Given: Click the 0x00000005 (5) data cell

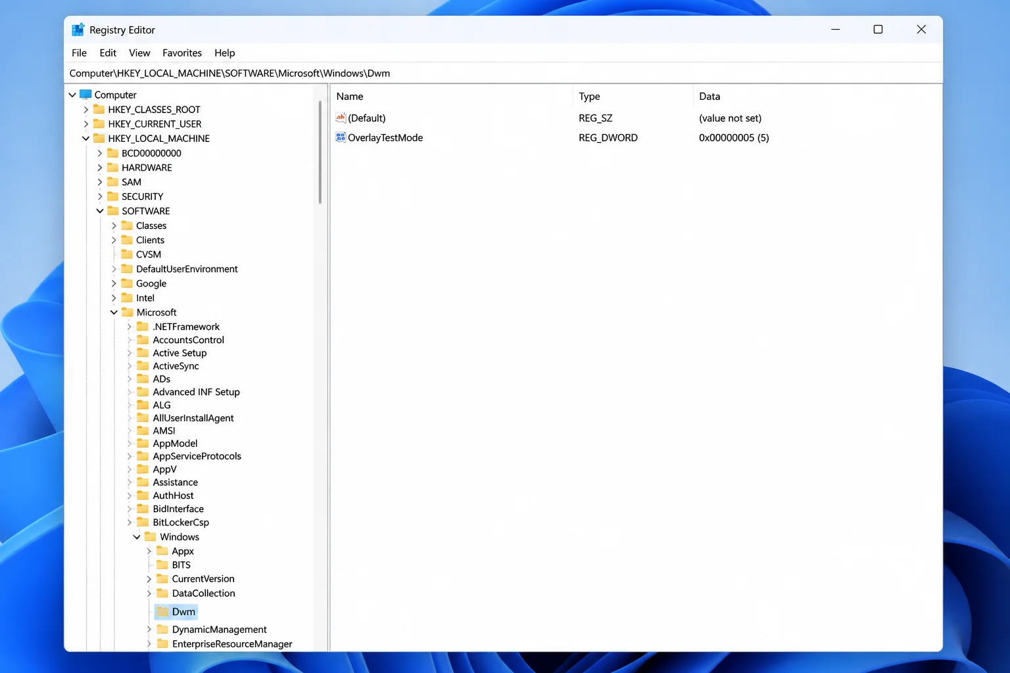Looking at the screenshot, I should 734,137.
